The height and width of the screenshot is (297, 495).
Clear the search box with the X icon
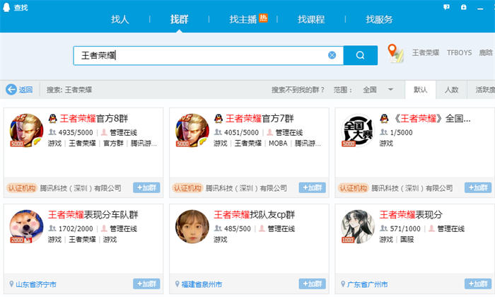(332, 55)
